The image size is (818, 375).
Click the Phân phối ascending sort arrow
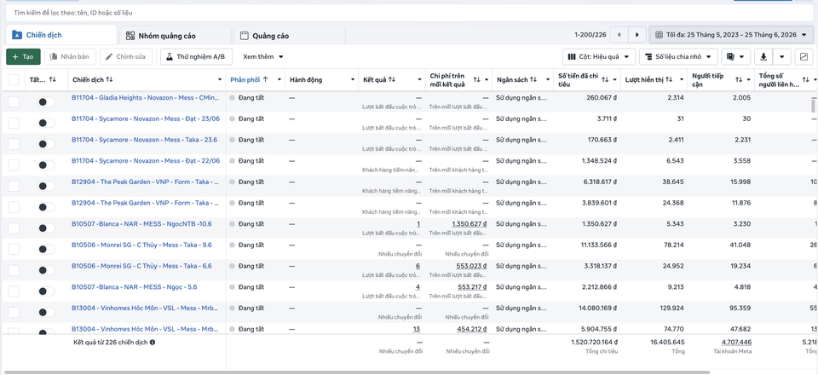click(x=265, y=80)
